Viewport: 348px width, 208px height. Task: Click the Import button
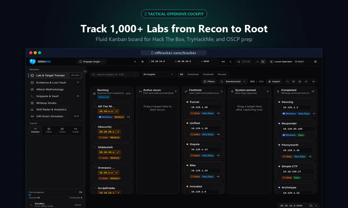(x=274, y=82)
